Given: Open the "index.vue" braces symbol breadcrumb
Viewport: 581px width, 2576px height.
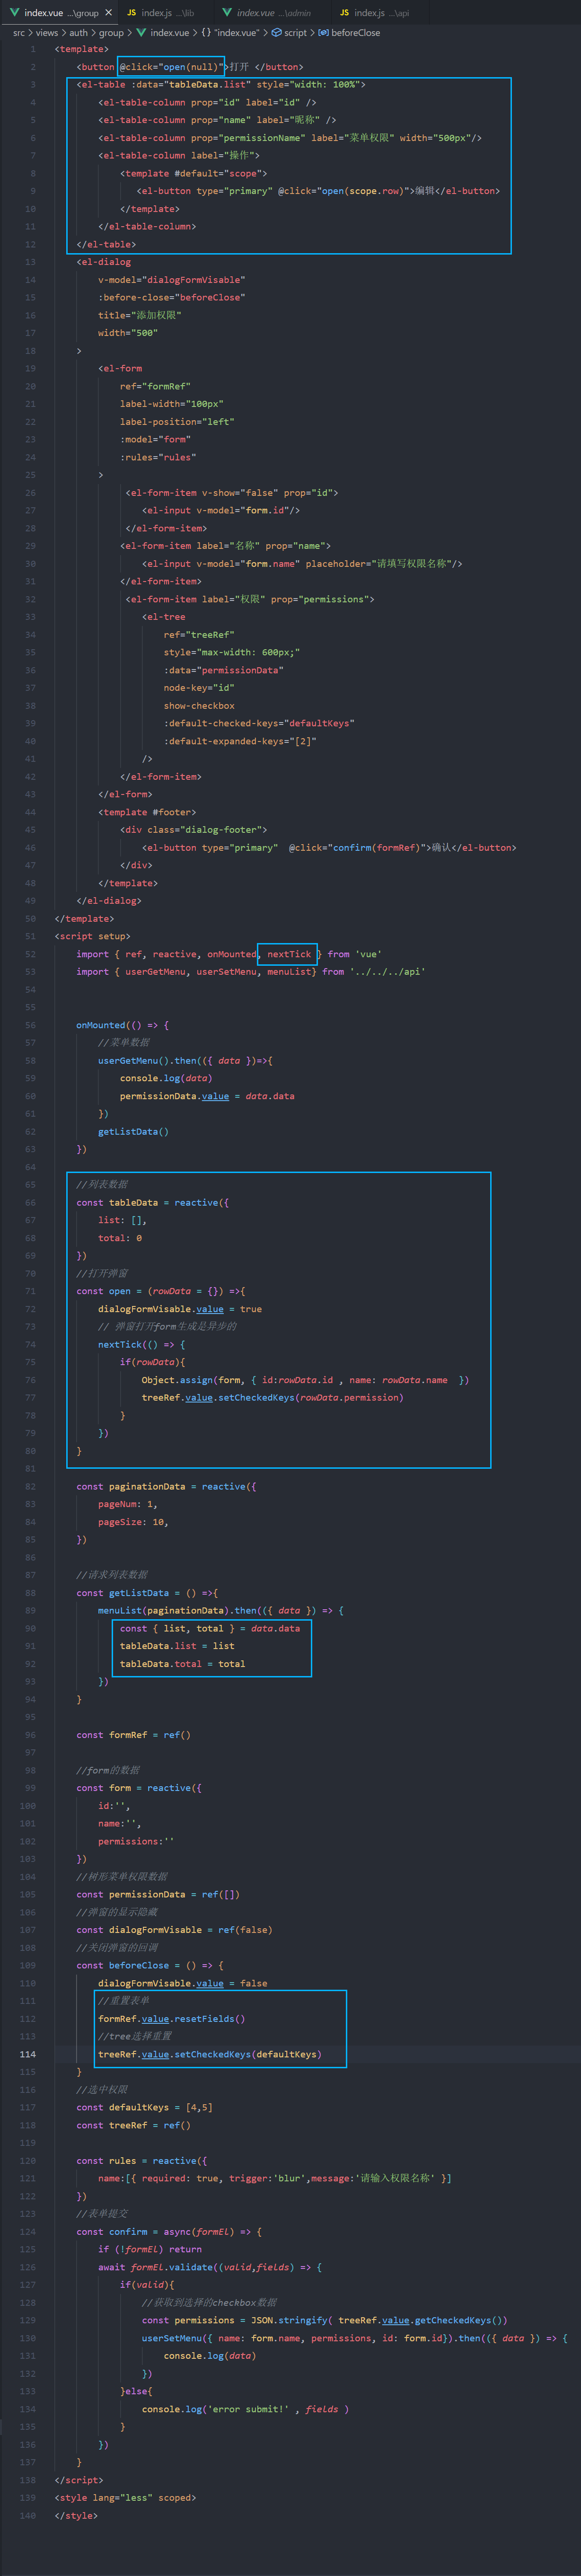Looking at the screenshot, I should pyautogui.click(x=237, y=33).
